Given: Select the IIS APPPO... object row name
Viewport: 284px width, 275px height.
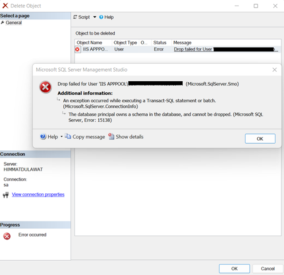Looking at the screenshot, I should click(x=95, y=49).
